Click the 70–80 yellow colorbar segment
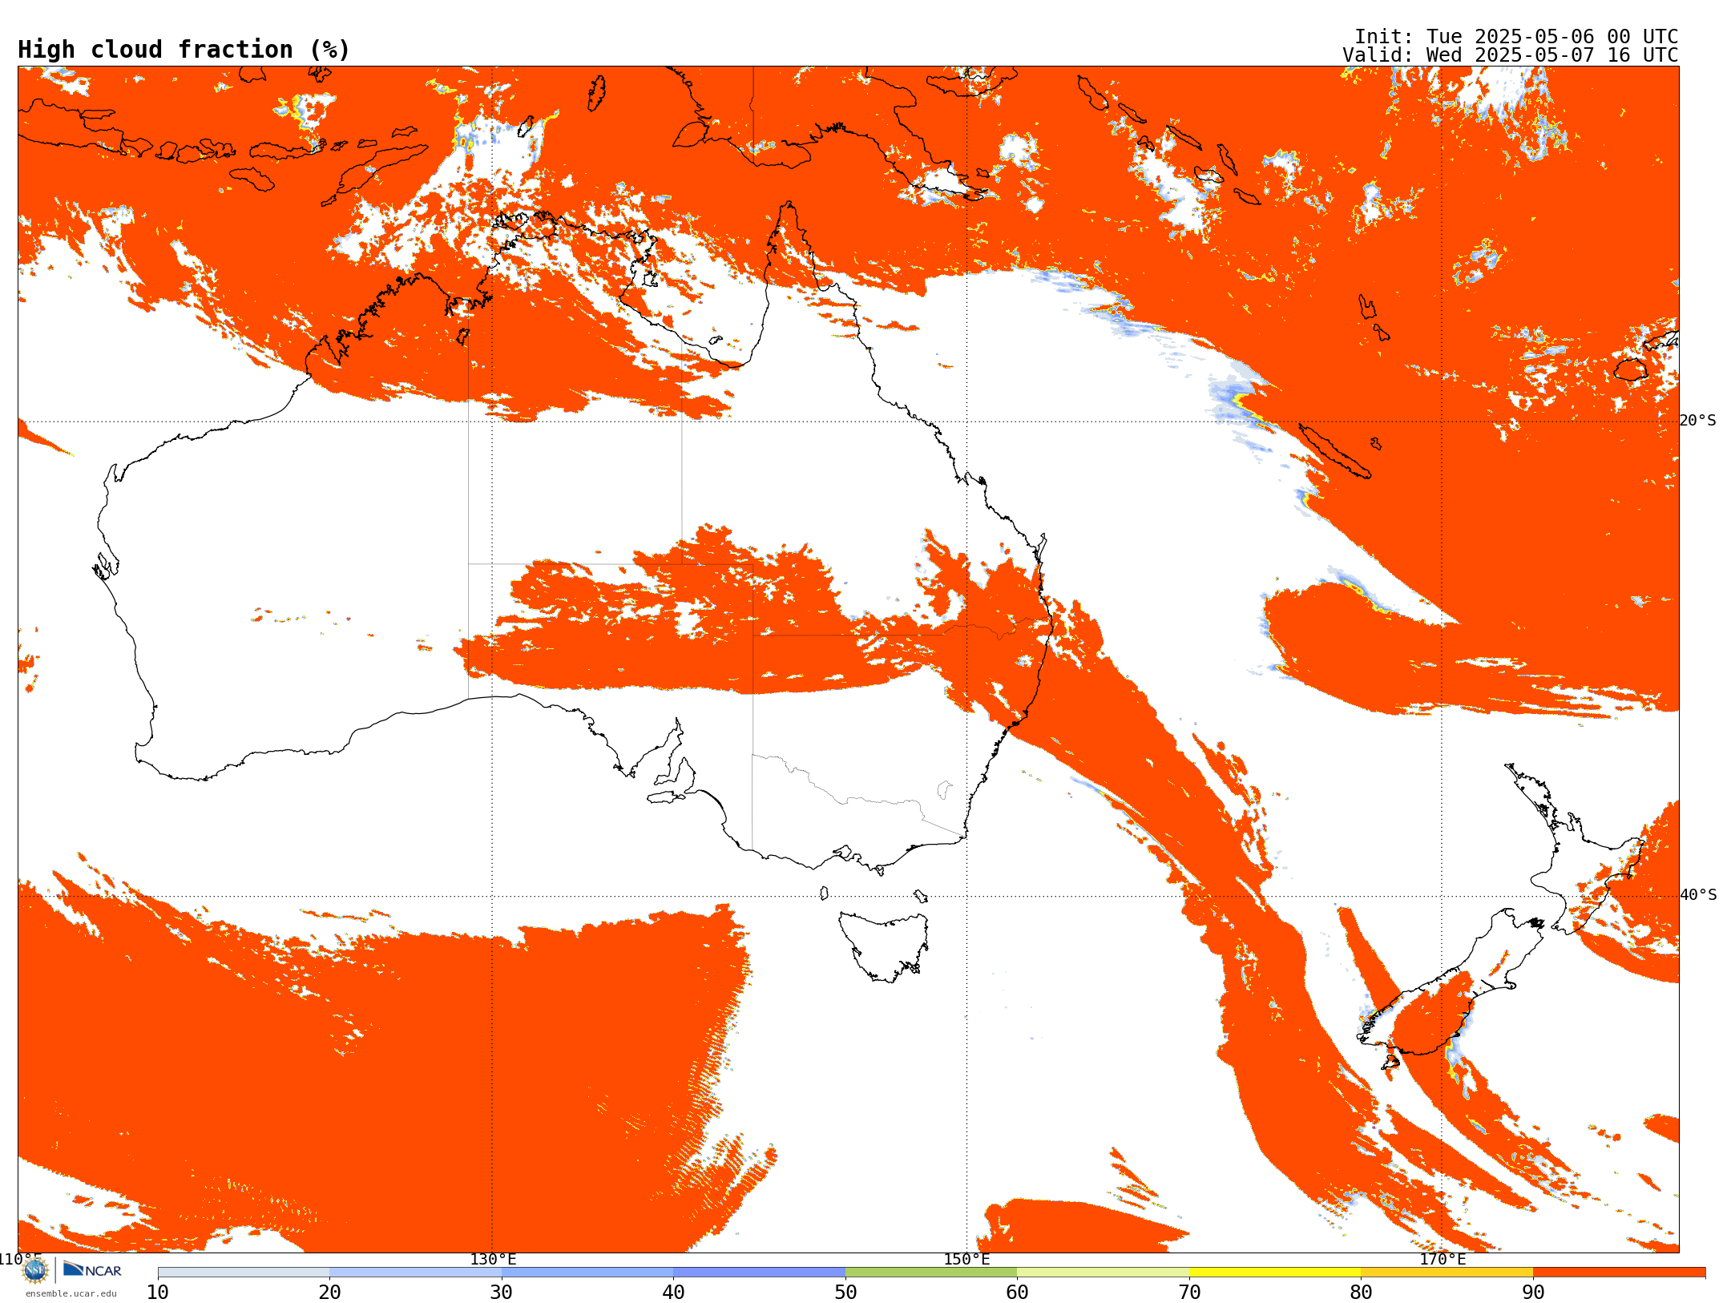The height and width of the screenshot is (1303, 1731). [x=1275, y=1273]
